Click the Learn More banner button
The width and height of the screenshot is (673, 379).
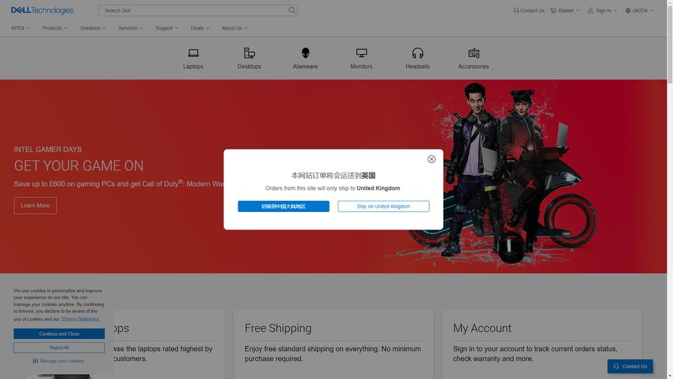[x=35, y=206]
